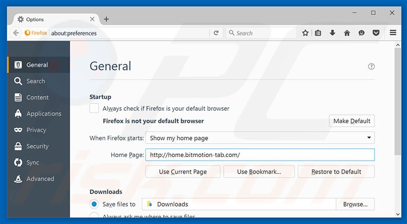Screen dimensions: 407x224
Task: Open the hamburger menu
Action: pos(393,33)
